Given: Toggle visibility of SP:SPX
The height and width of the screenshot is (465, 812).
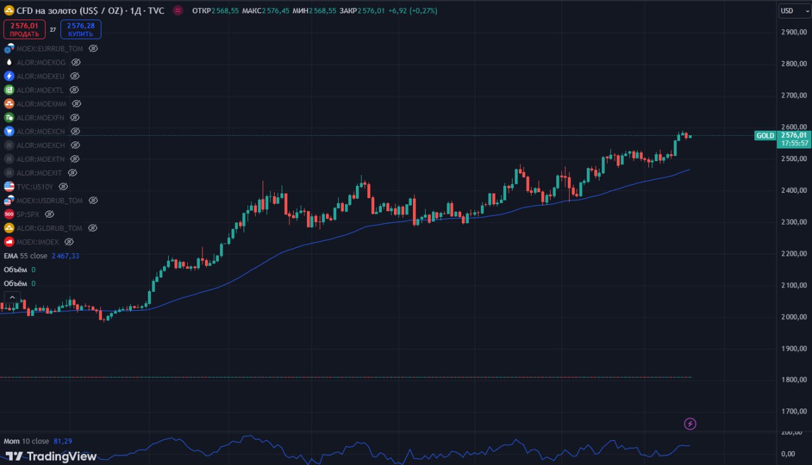Looking at the screenshot, I should [49, 214].
